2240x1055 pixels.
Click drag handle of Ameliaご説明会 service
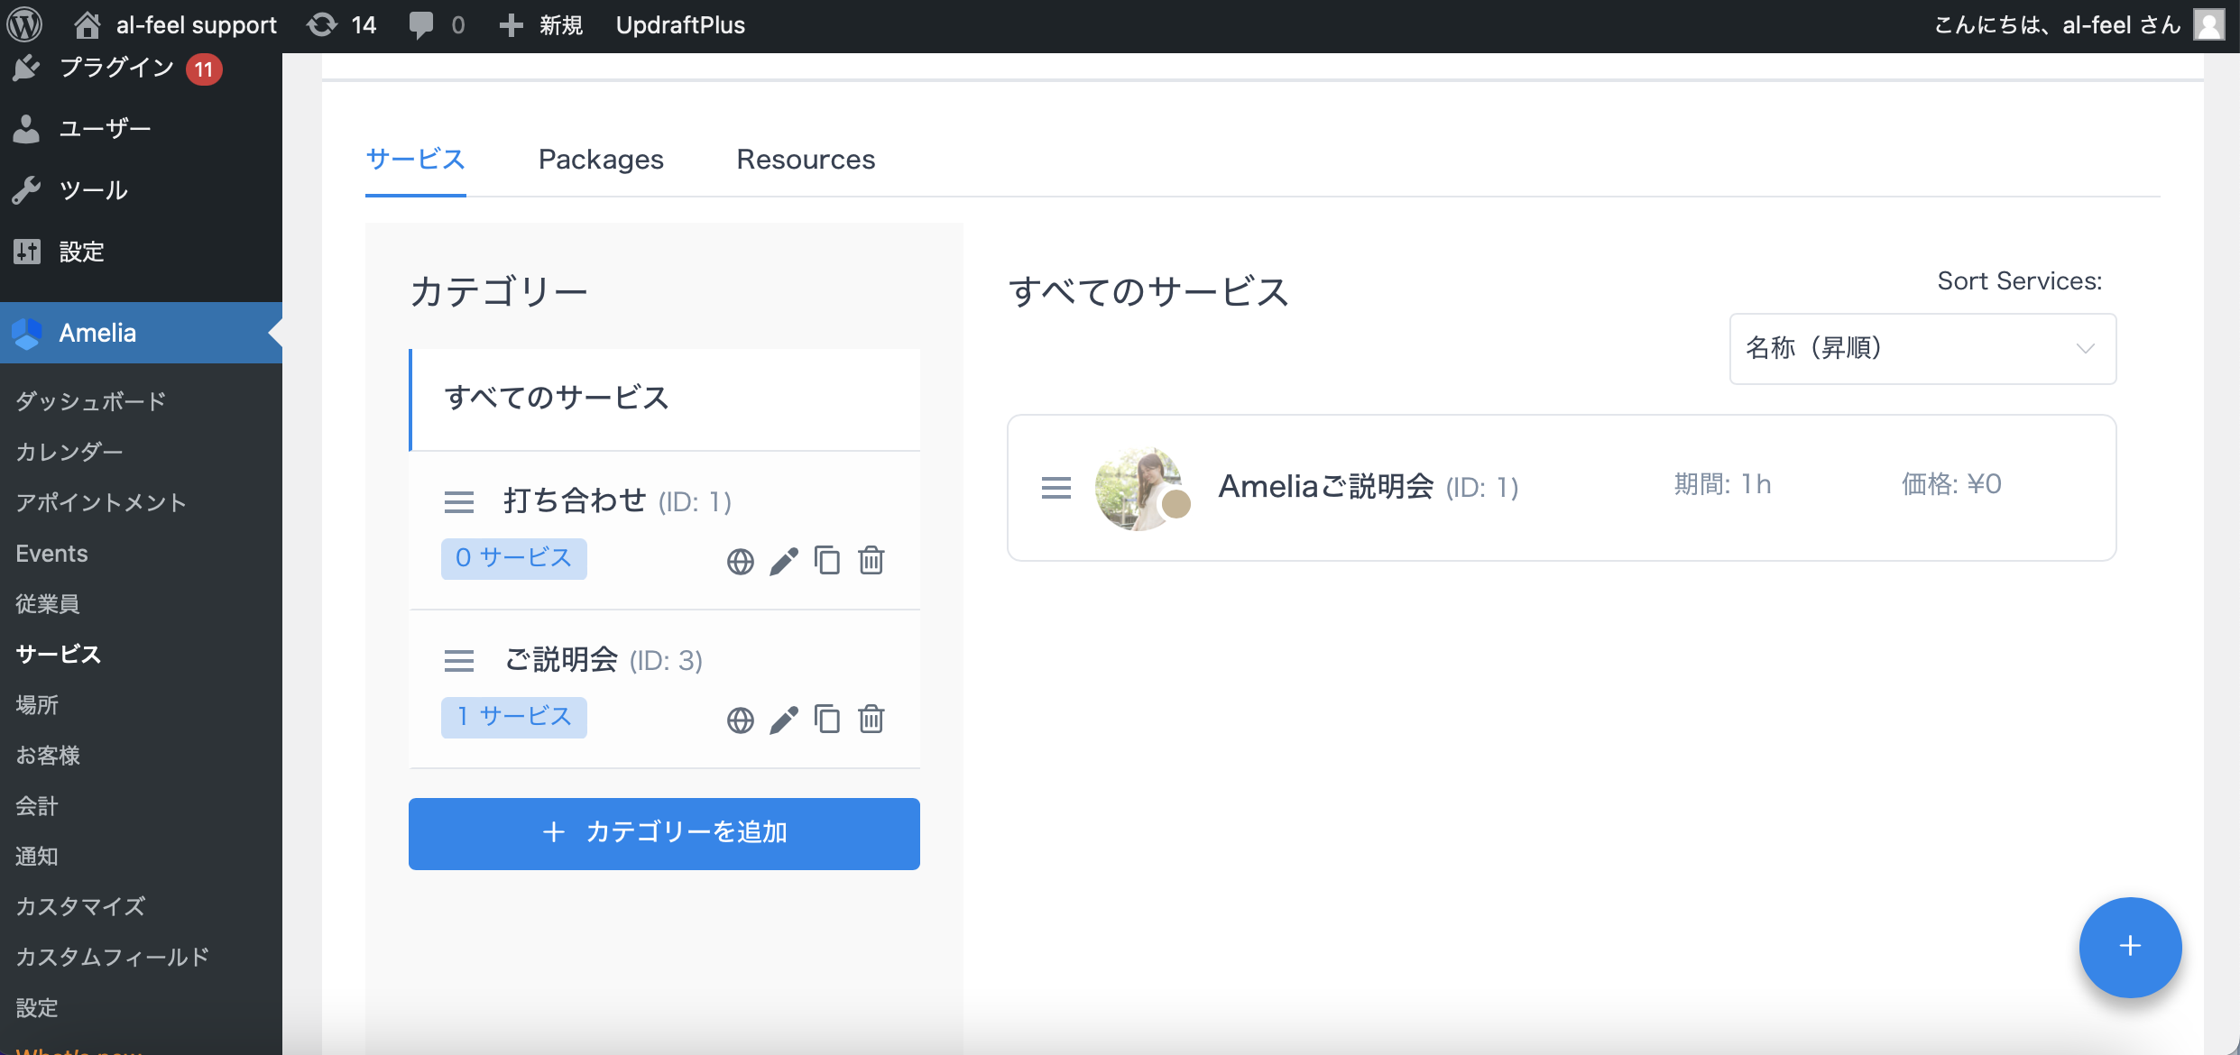click(x=1055, y=488)
